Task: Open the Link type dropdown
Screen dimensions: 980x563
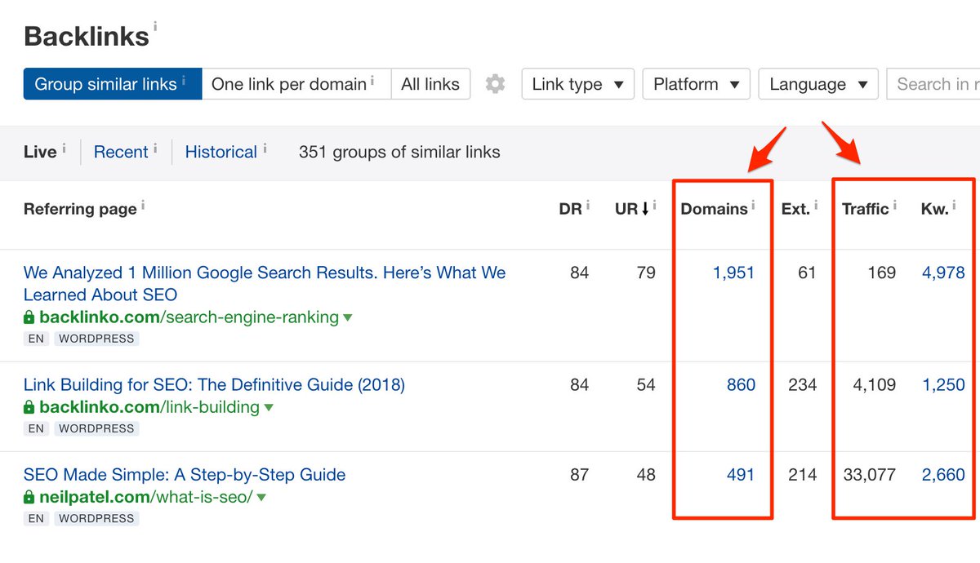Action: [577, 84]
